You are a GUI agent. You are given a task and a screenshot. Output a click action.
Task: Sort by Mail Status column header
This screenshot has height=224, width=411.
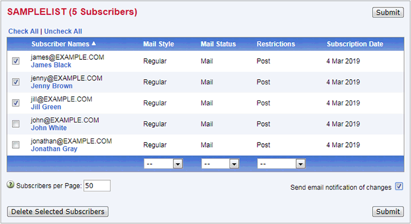click(218, 44)
